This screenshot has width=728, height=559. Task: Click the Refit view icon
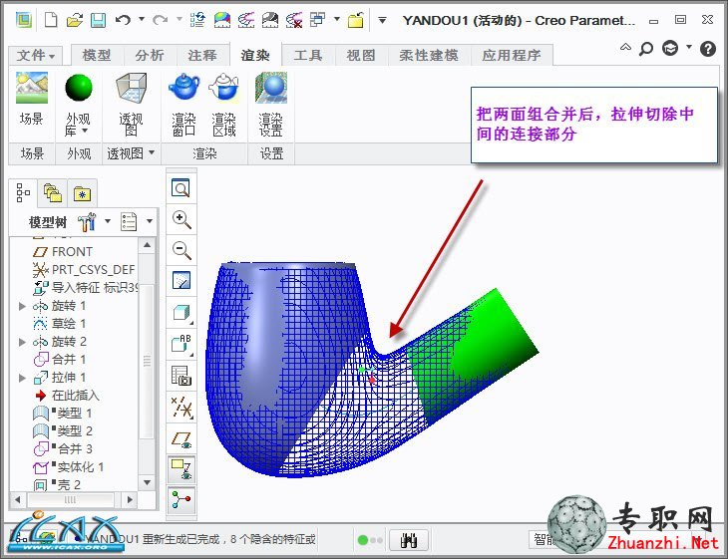tap(182, 188)
